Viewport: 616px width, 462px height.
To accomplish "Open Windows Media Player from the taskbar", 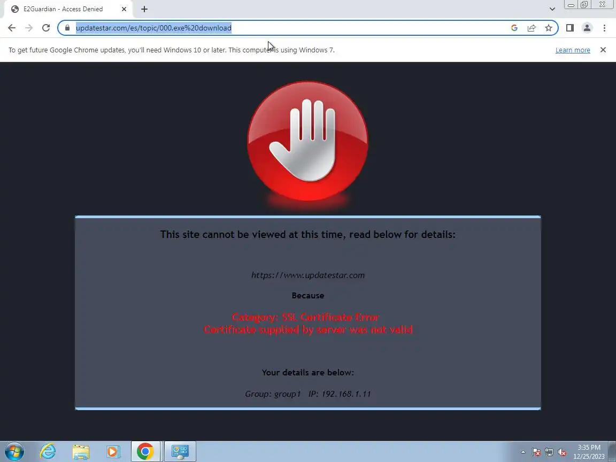I will tap(113, 451).
